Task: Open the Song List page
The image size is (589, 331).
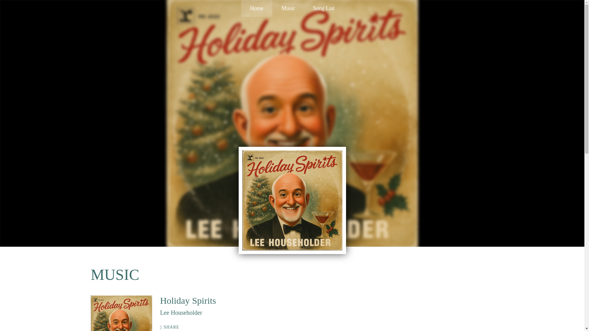Action: click(323, 8)
